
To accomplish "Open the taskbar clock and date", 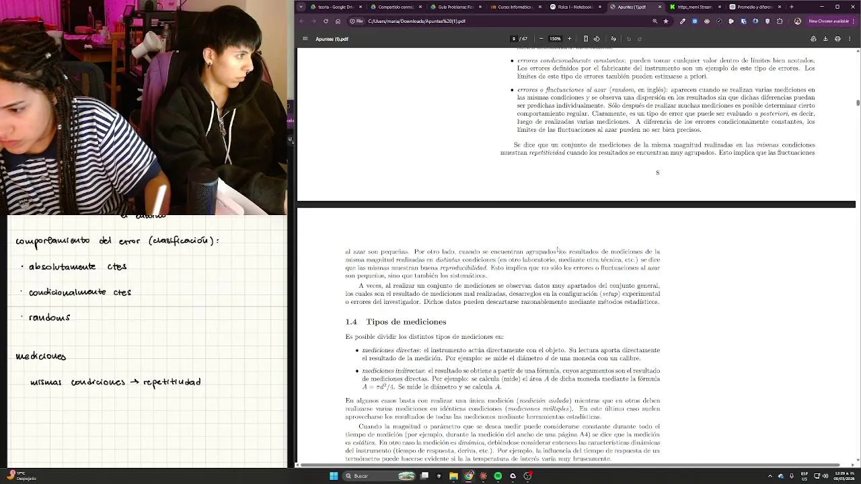I will (844, 476).
